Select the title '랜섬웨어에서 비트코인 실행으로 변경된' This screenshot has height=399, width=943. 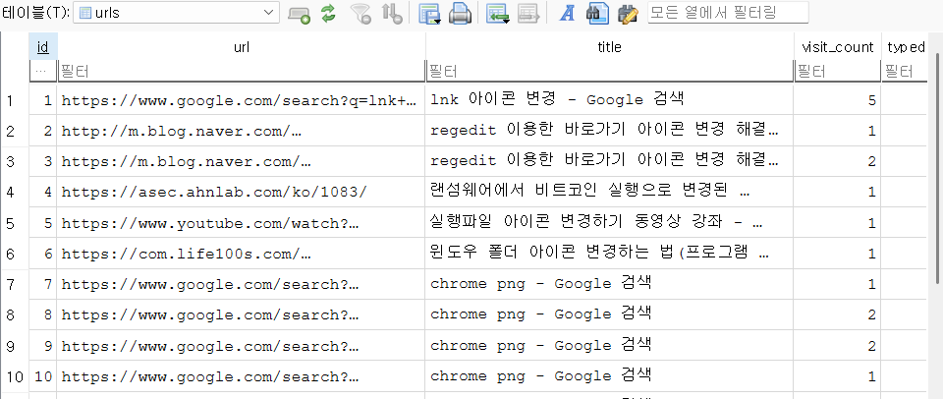click(609, 192)
